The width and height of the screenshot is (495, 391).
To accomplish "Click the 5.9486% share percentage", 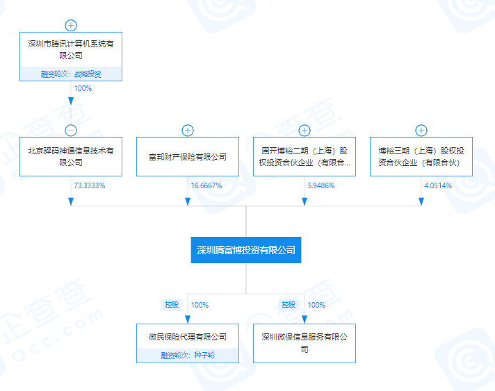I will point(321,185).
